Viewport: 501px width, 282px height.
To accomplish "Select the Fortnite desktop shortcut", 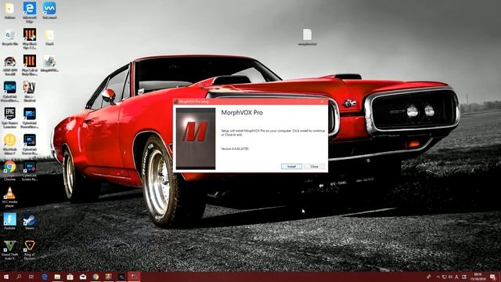I will pos(9,222).
